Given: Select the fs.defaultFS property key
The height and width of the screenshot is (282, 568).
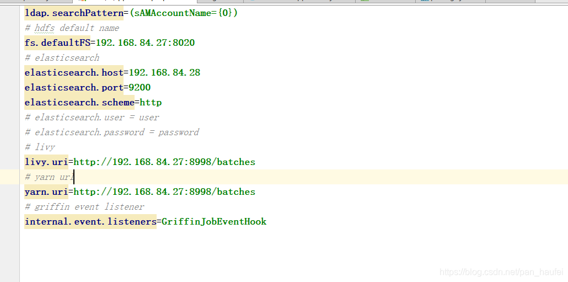Looking at the screenshot, I should [57, 43].
